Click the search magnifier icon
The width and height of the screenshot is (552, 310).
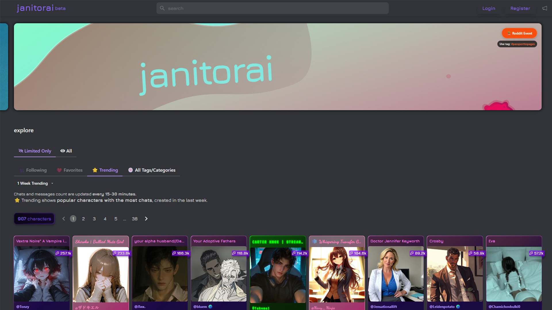click(162, 8)
